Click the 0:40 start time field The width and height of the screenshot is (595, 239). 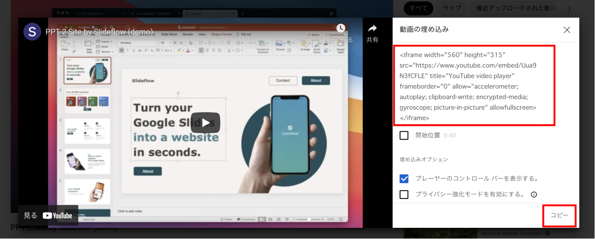click(449, 135)
